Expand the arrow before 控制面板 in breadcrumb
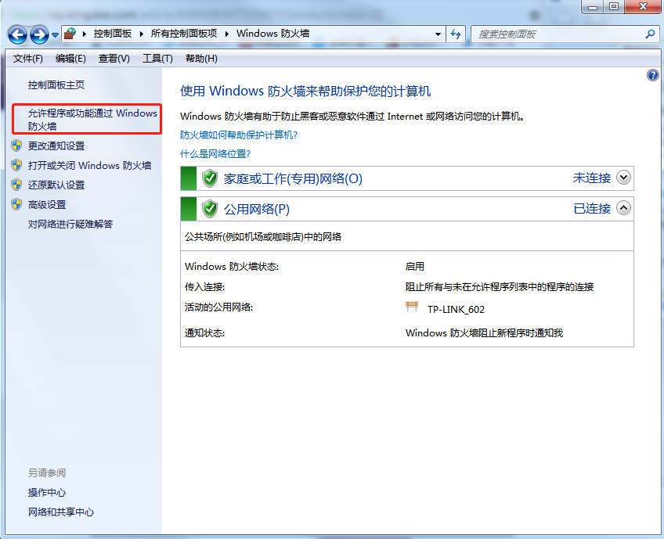 [x=85, y=34]
